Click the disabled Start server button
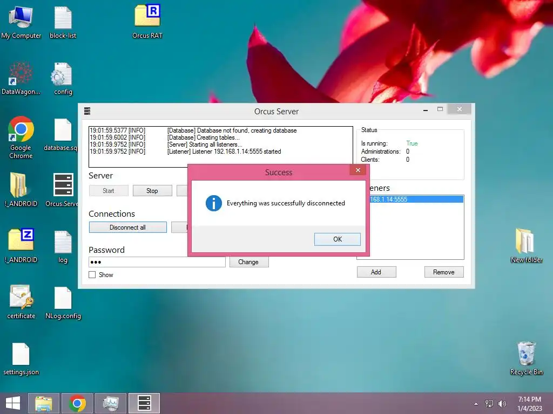This screenshot has width=553, height=414. click(108, 190)
